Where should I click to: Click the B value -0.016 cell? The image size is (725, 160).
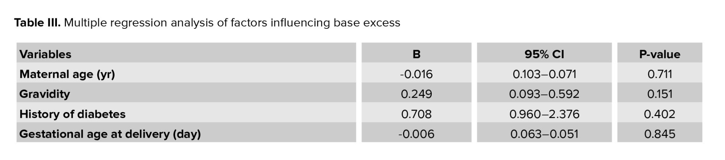pyautogui.click(x=417, y=74)
